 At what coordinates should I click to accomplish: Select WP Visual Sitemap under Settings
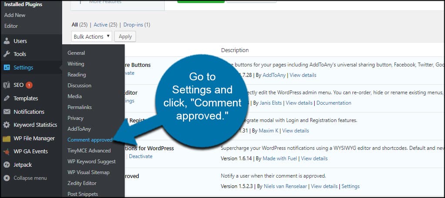click(x=89, y=172)
